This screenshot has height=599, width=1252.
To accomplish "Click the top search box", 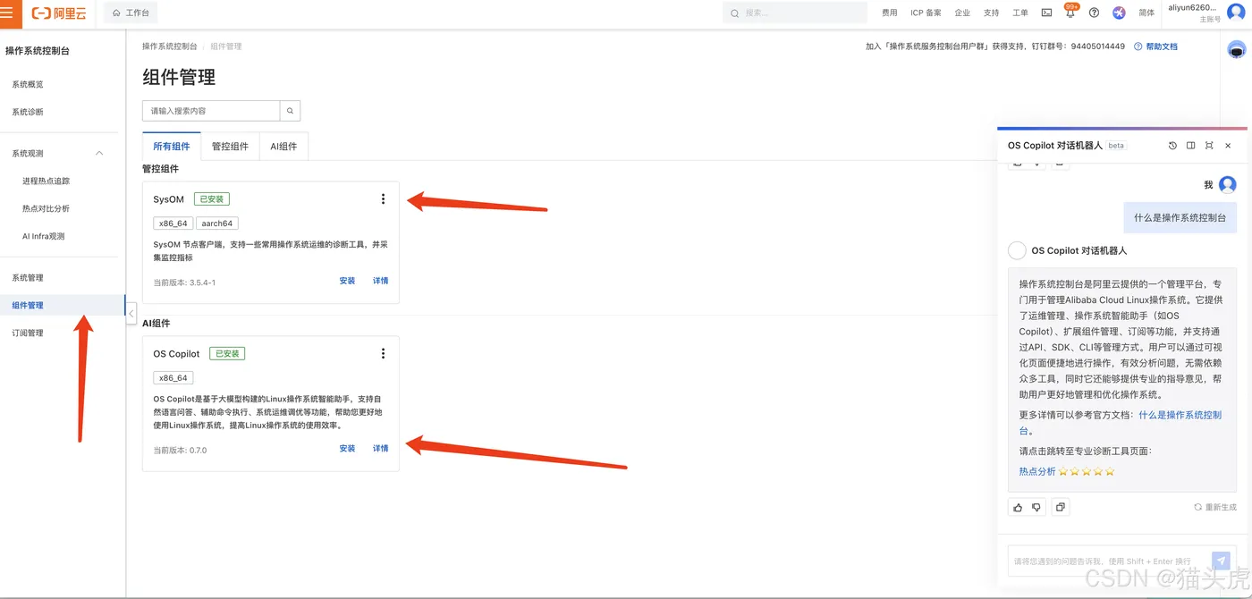I will [794, 13].
